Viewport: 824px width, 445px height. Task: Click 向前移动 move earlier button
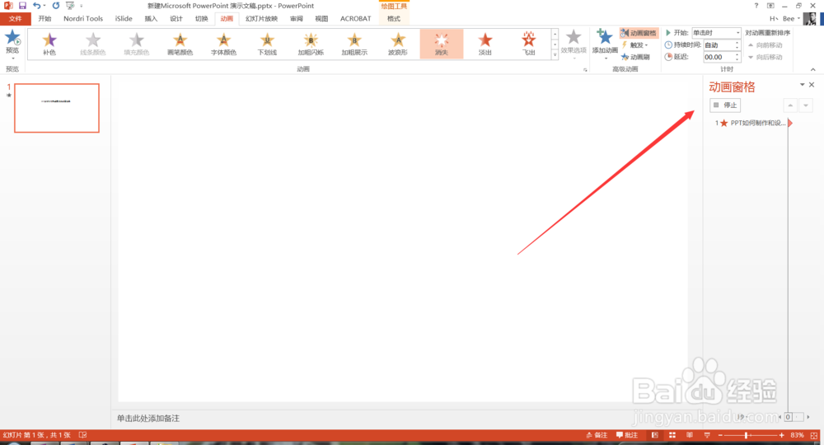pyautogui.click(x=765, y=45)
